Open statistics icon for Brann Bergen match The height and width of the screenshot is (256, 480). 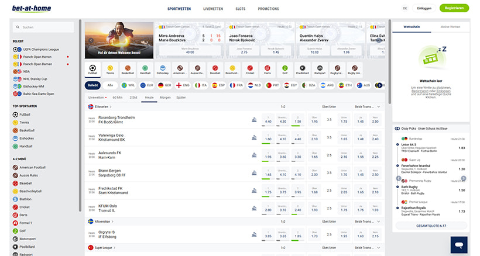254,173
